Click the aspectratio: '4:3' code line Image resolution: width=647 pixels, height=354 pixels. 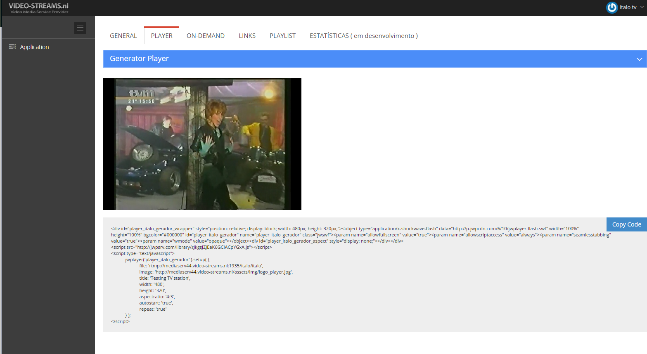click(157, 297)
